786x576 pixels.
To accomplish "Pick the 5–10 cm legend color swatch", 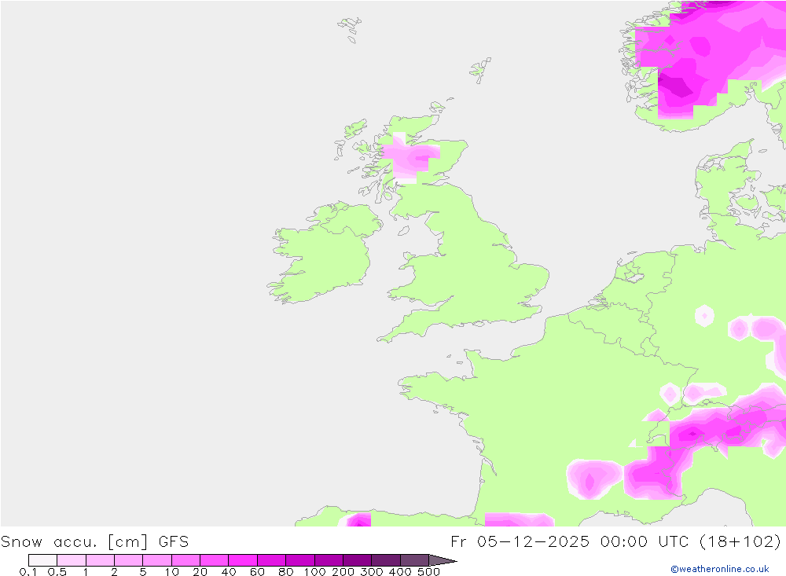I will pos(157,560).
